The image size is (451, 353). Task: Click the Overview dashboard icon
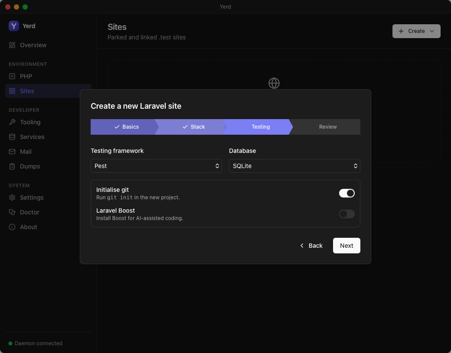tap(12, 45)
